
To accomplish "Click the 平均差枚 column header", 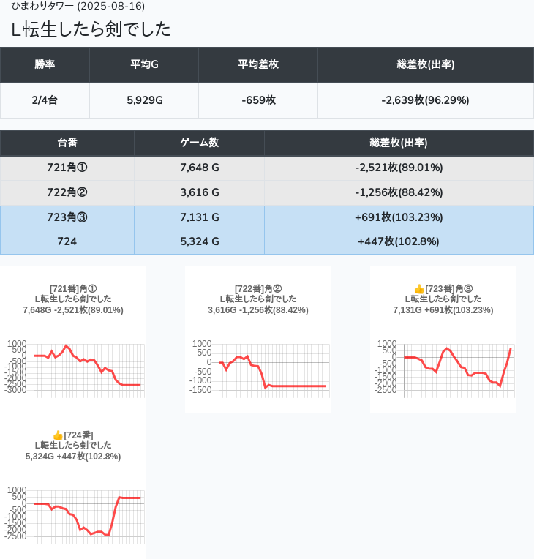I will tap(258, 64).
